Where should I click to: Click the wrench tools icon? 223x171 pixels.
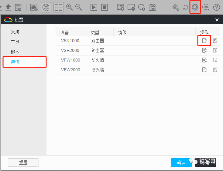[x=176, y=7]
